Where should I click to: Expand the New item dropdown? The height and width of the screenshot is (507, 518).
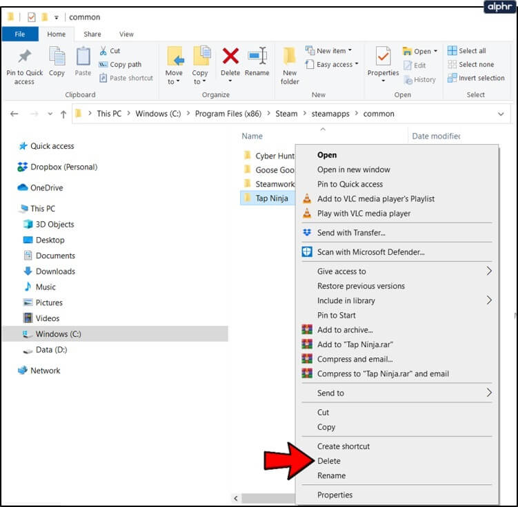350,50
